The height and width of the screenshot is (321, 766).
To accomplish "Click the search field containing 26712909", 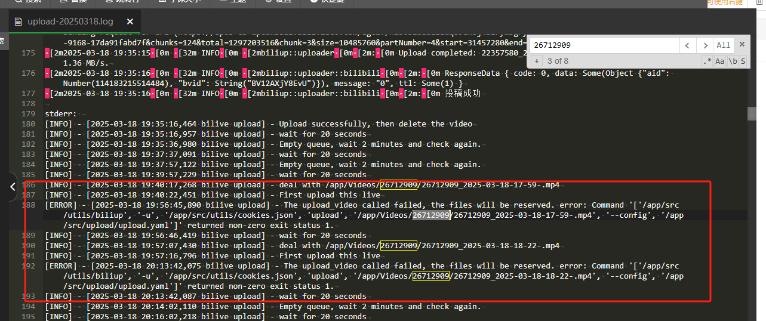I will (604, 45).
